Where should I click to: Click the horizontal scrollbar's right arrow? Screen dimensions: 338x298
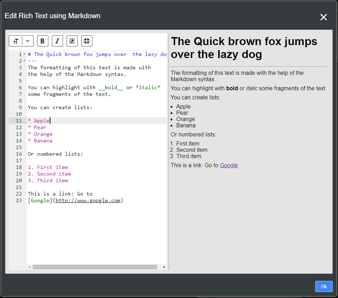tap(164, 267)
